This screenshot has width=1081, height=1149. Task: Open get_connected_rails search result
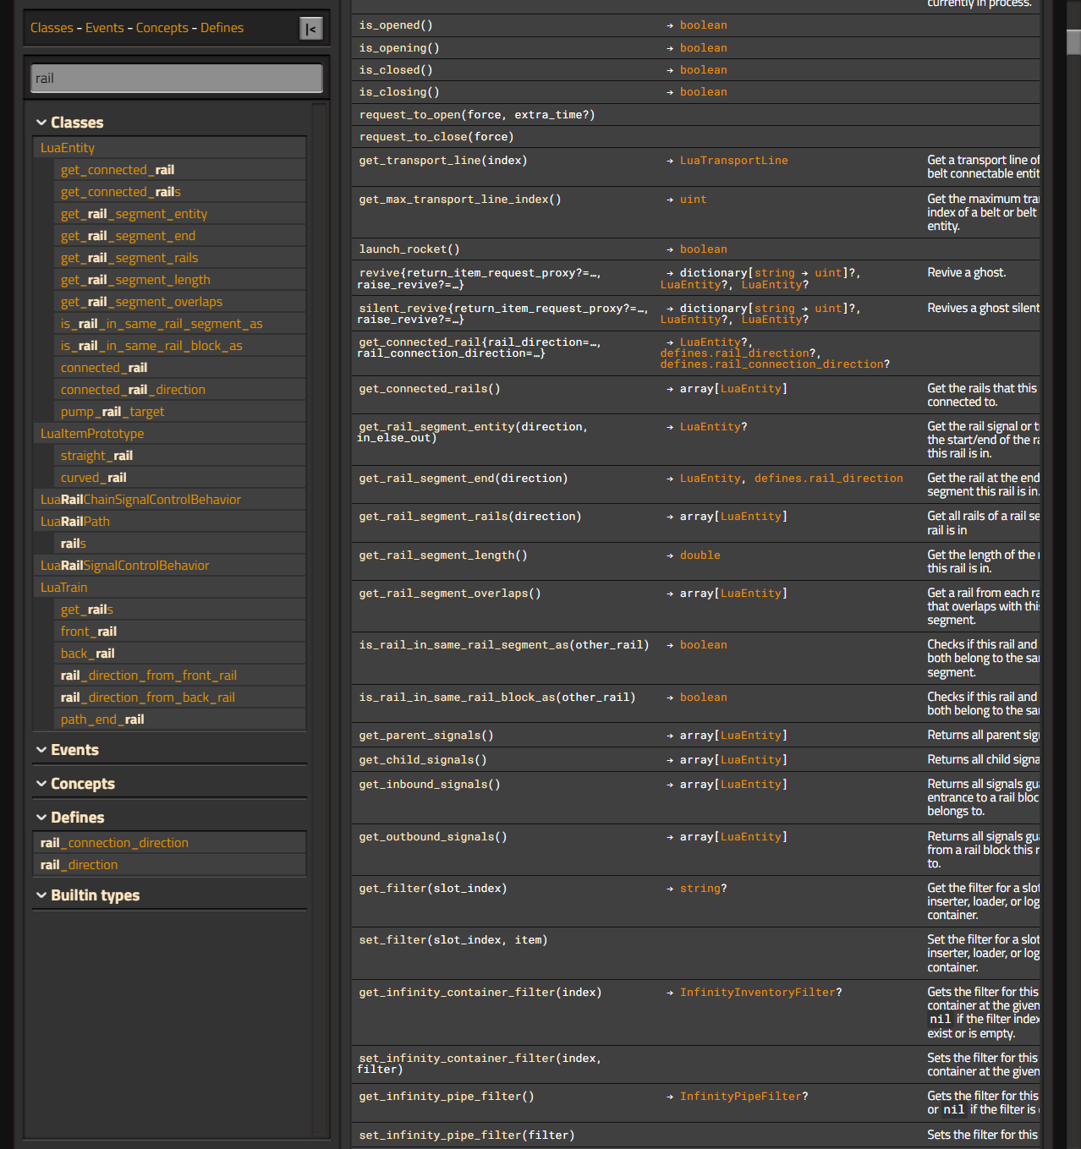(121, 192)
